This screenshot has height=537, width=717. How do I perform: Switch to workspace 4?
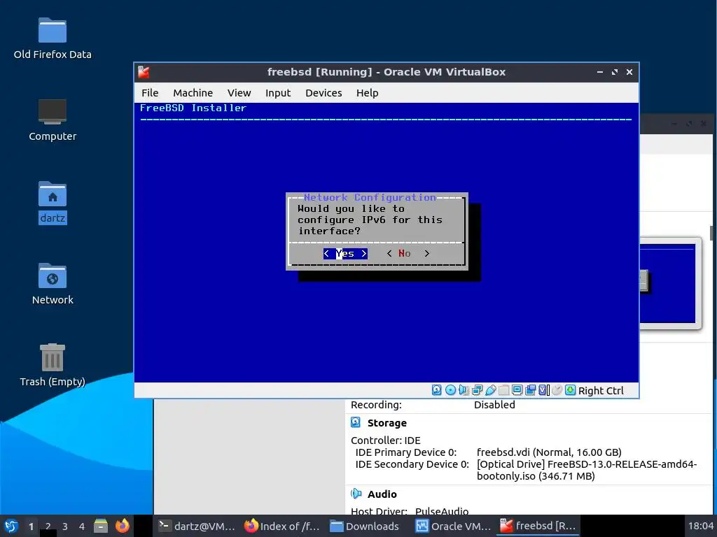coord(82,527)
